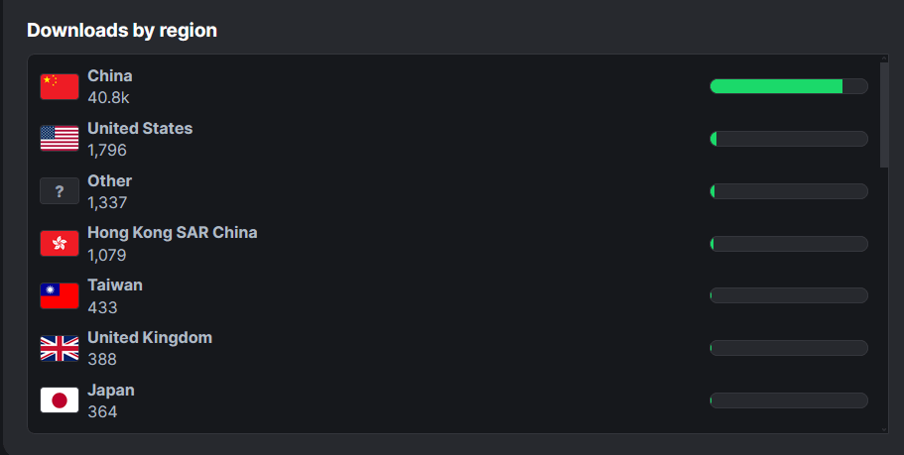Click the question mark Other icon
The height and width of the screenshot is (455, 904).
60,191
